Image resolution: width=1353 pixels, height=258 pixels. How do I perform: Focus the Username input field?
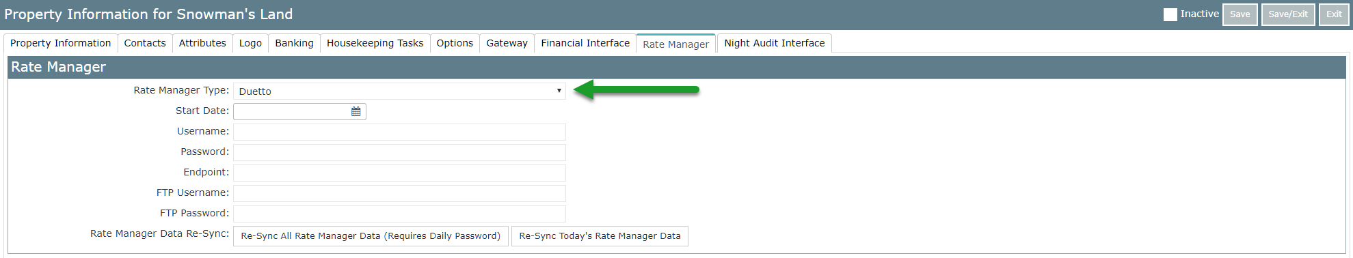click(x=399, y=132)
